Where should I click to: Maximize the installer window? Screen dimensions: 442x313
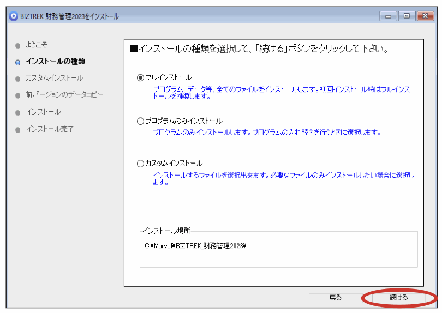407,16
